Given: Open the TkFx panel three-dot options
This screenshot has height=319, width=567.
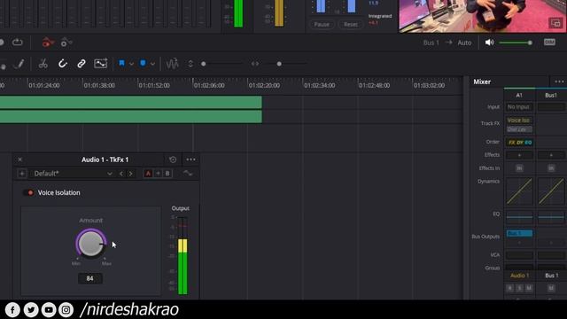Looking at the screenshot, I should coord(190,159).
